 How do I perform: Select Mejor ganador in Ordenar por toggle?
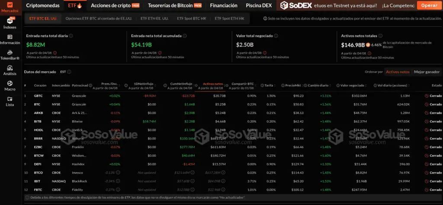click(427, 72)
